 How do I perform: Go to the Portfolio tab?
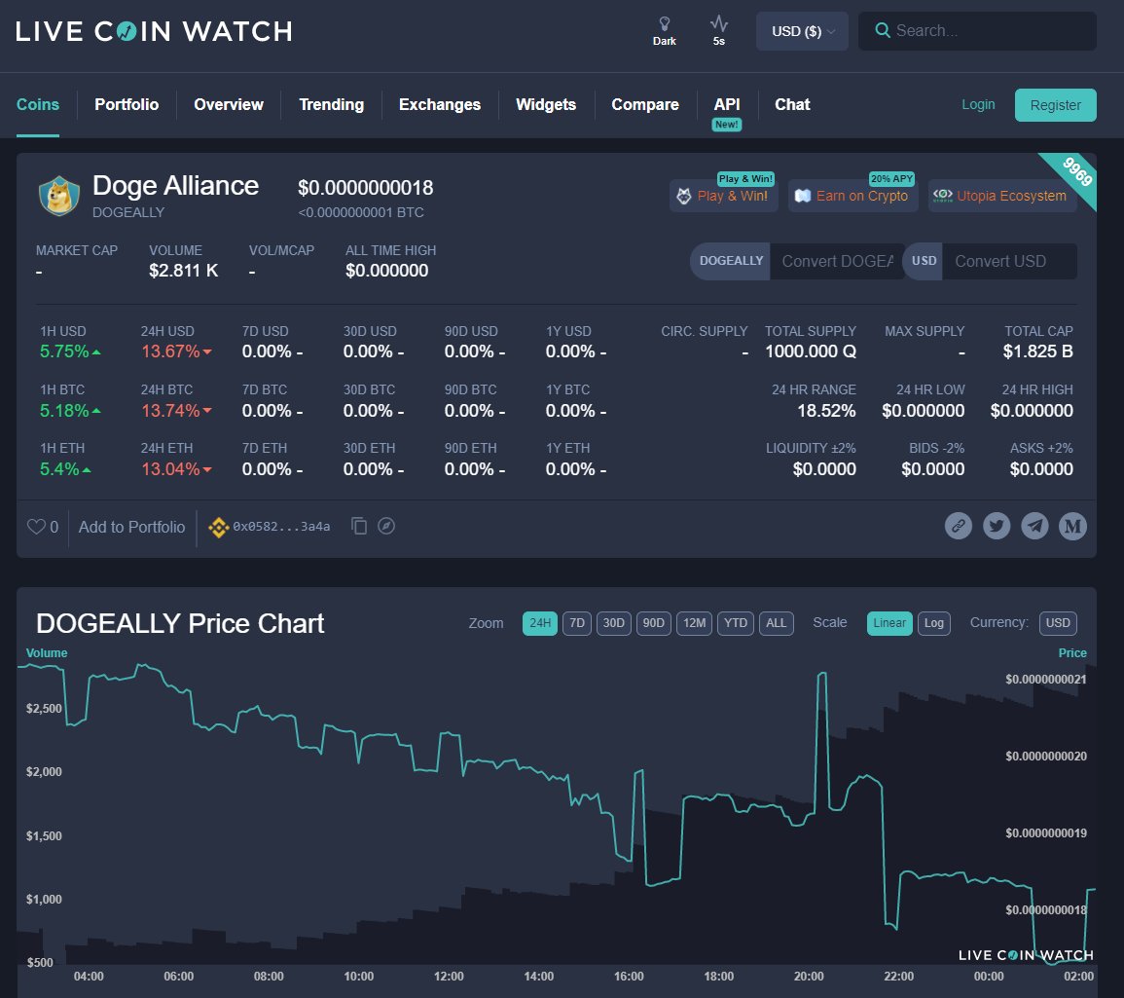127,105
